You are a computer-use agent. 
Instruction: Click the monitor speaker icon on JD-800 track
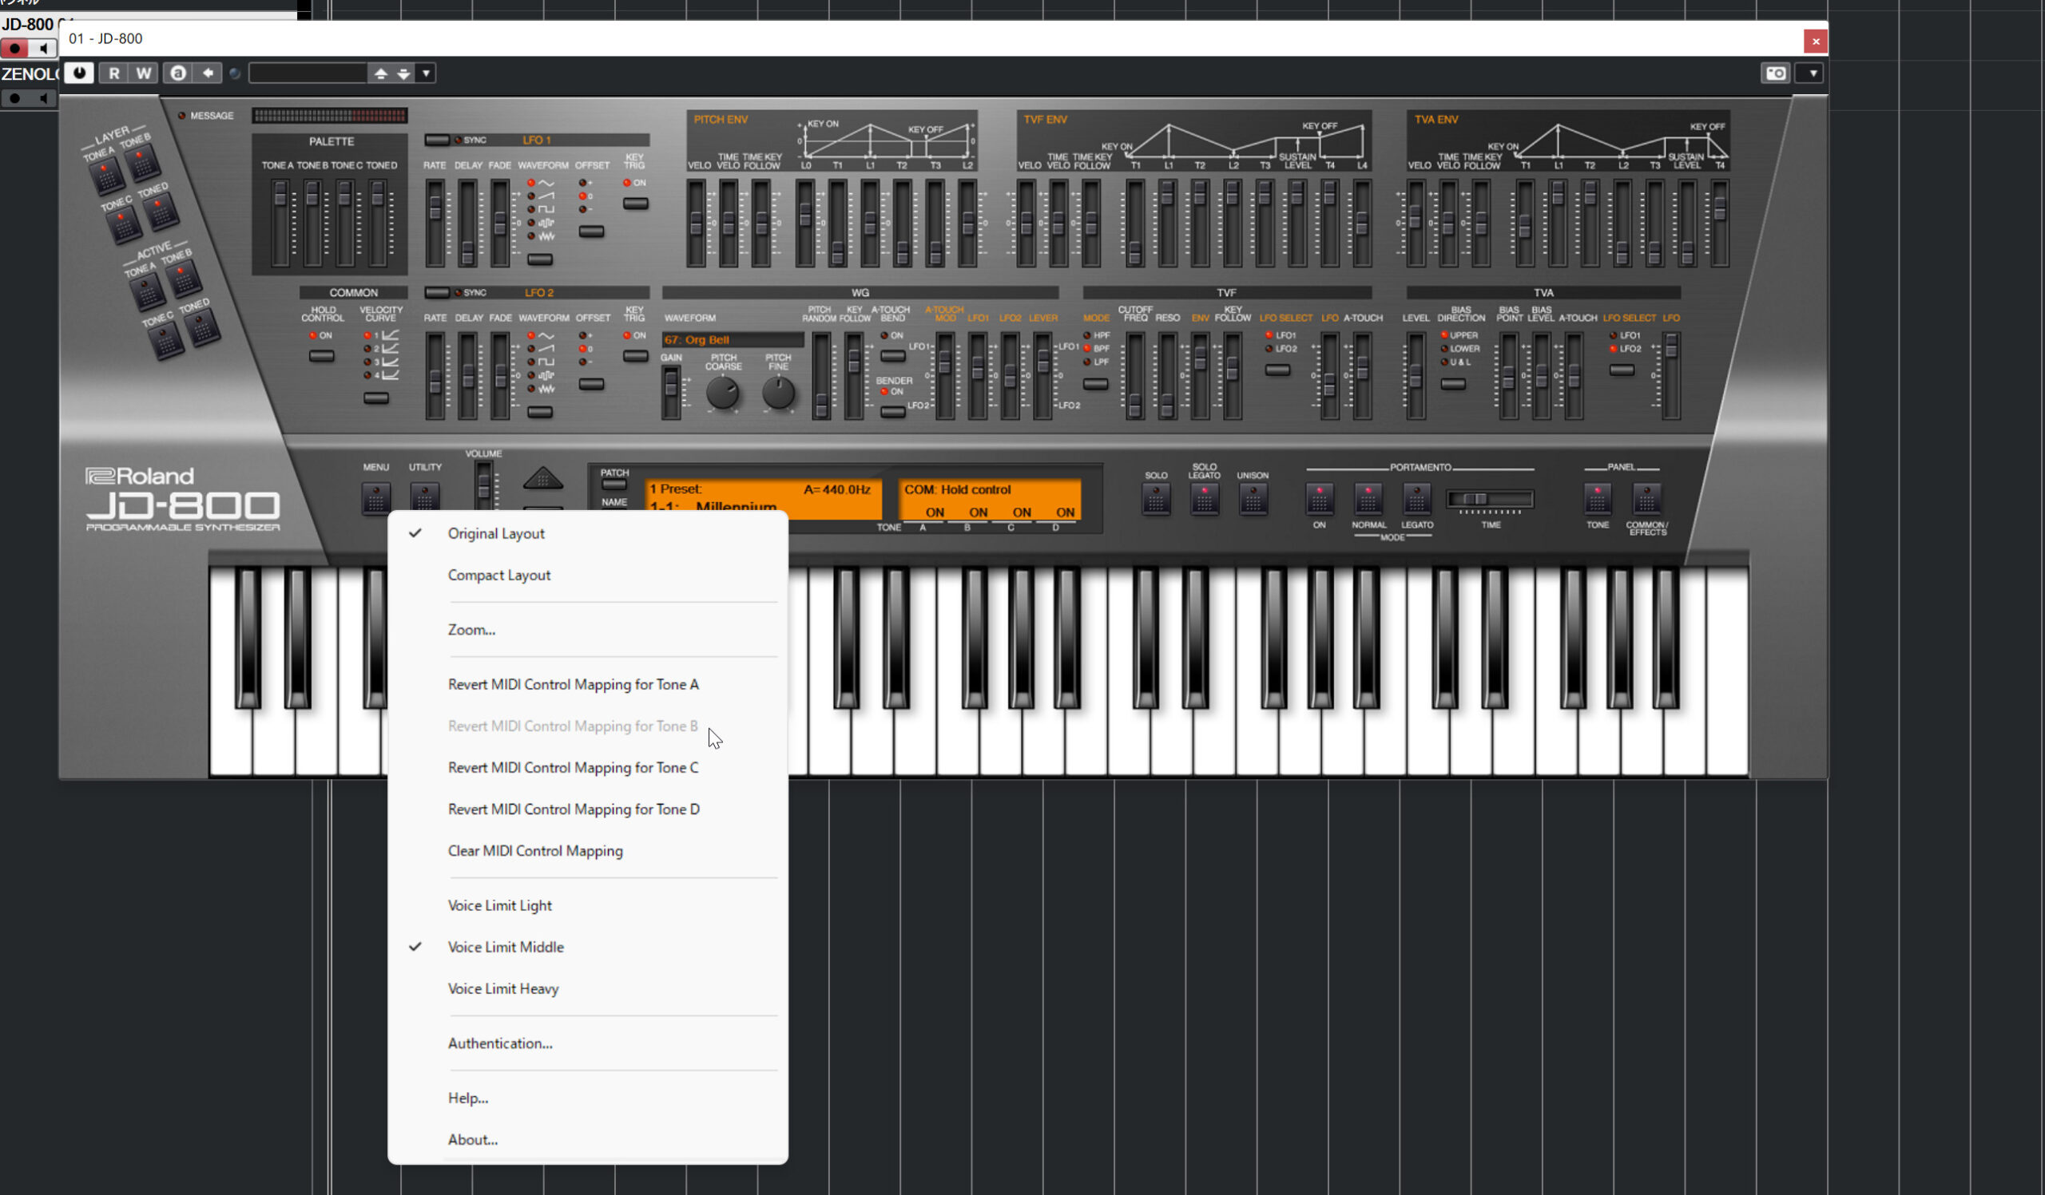[44, 49]
